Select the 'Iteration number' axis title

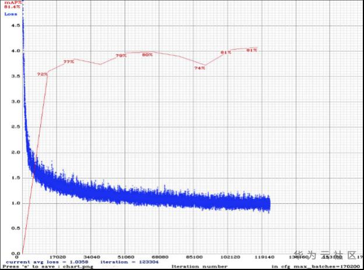coord(199,266)
